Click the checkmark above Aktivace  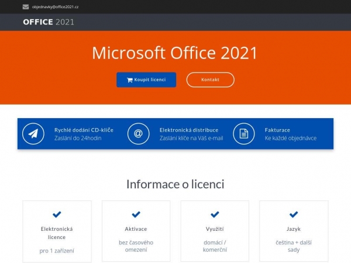tap(136, 214)
